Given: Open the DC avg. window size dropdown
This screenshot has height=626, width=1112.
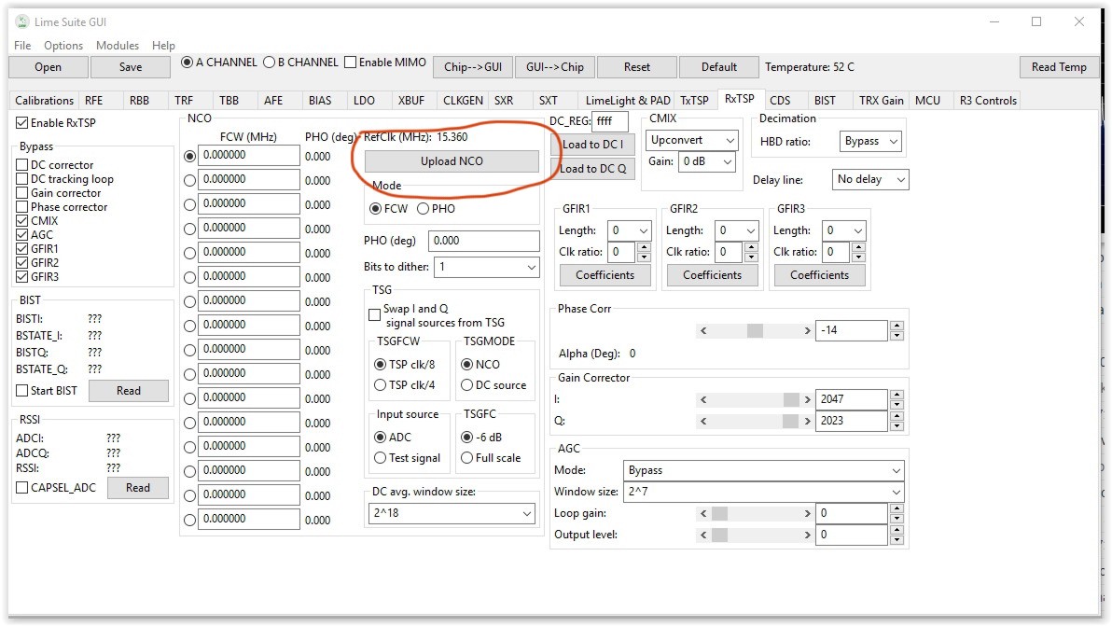Looking at the screenshot, I should 452,513.
